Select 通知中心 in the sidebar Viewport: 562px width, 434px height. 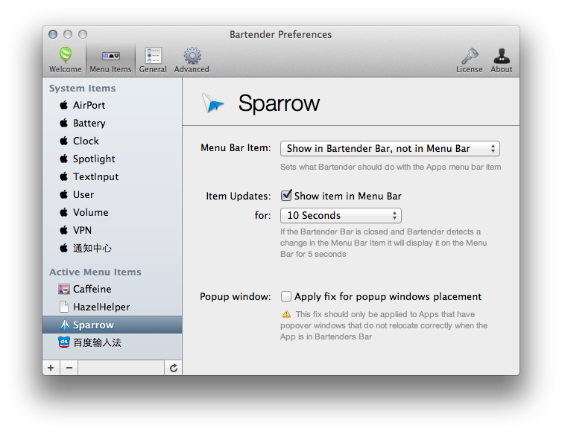pyautogui.click(x=92, y=248)
